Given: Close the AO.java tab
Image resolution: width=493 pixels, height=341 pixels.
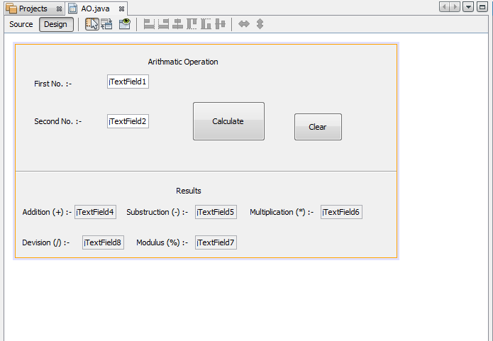Looking at the screenshot, I should (x=121, y=9).
